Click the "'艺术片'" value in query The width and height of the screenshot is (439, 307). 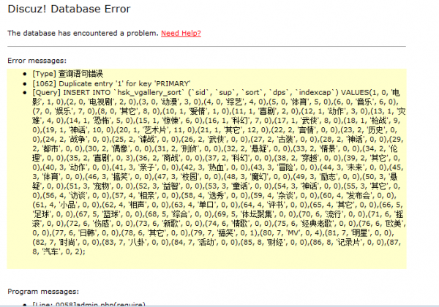[155, 130]
